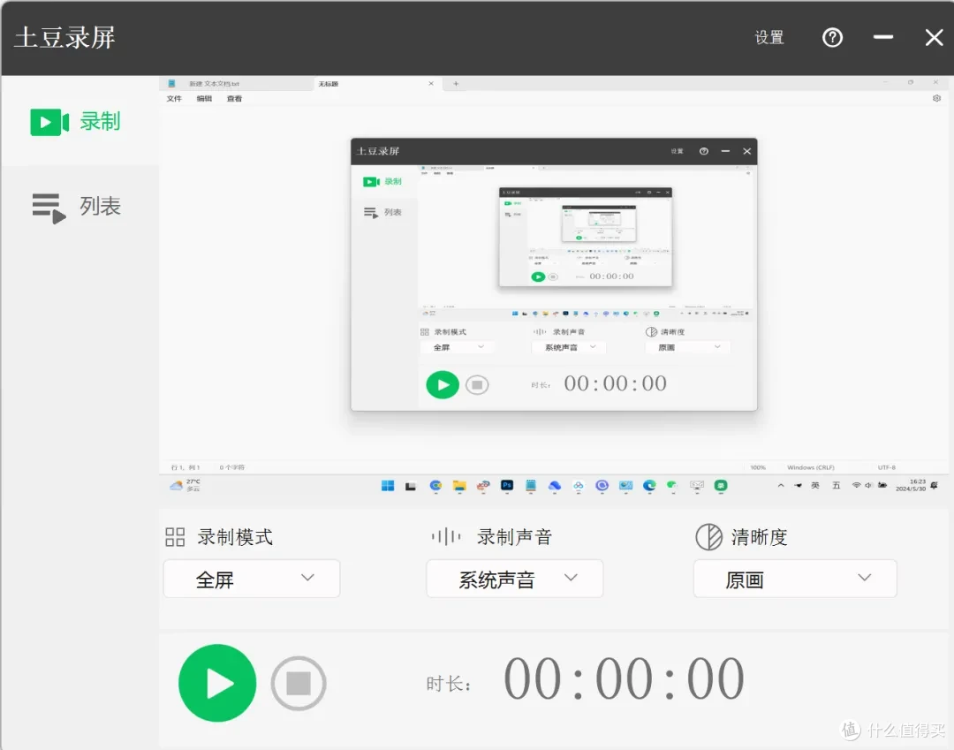Viewport: 954px width, 750px height.
Task: Click the weather widget showing 27°C
Action: tap(185, 485)
